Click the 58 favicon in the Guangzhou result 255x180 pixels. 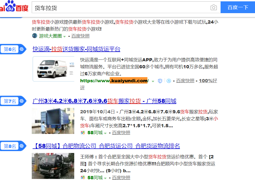[83, 133]
